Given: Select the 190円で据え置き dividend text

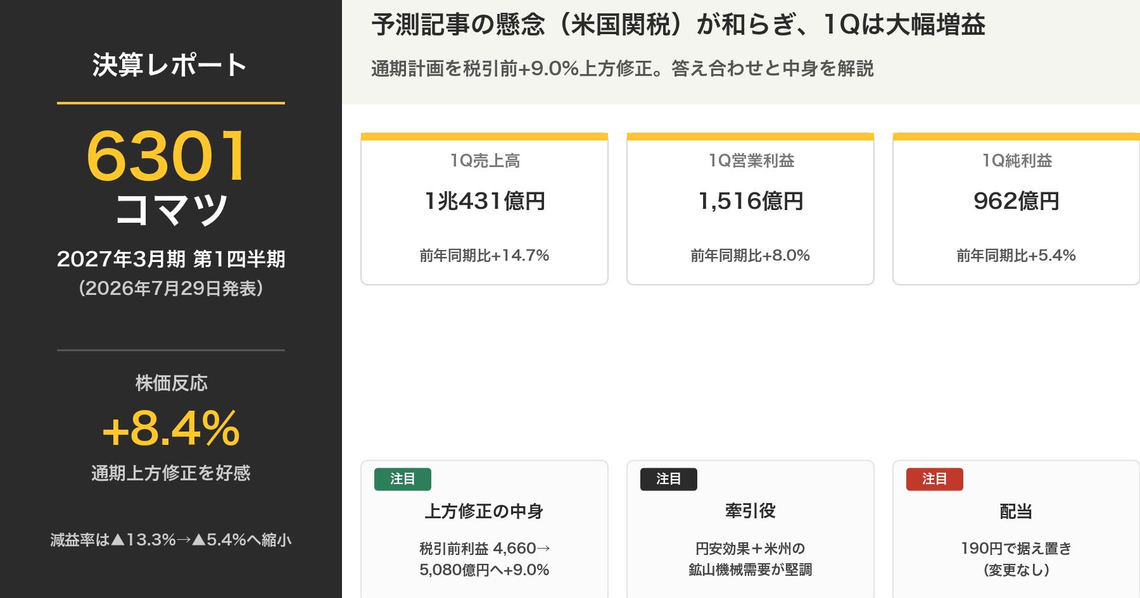Looking at the screenshot, I should coord(1016,549).
